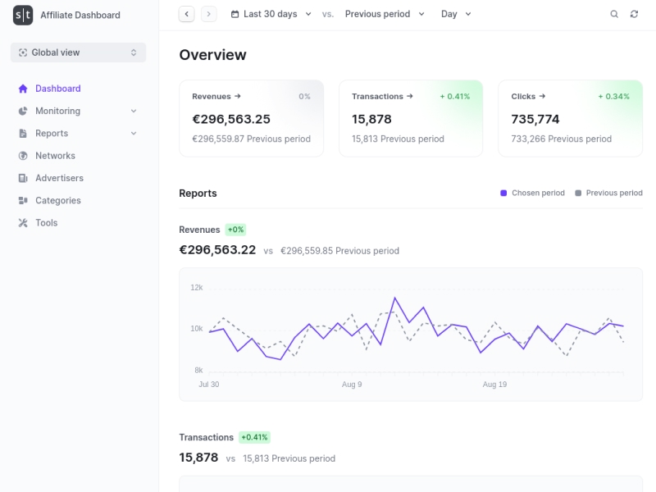Click the calendar icon in date picker

click(235, 14)
